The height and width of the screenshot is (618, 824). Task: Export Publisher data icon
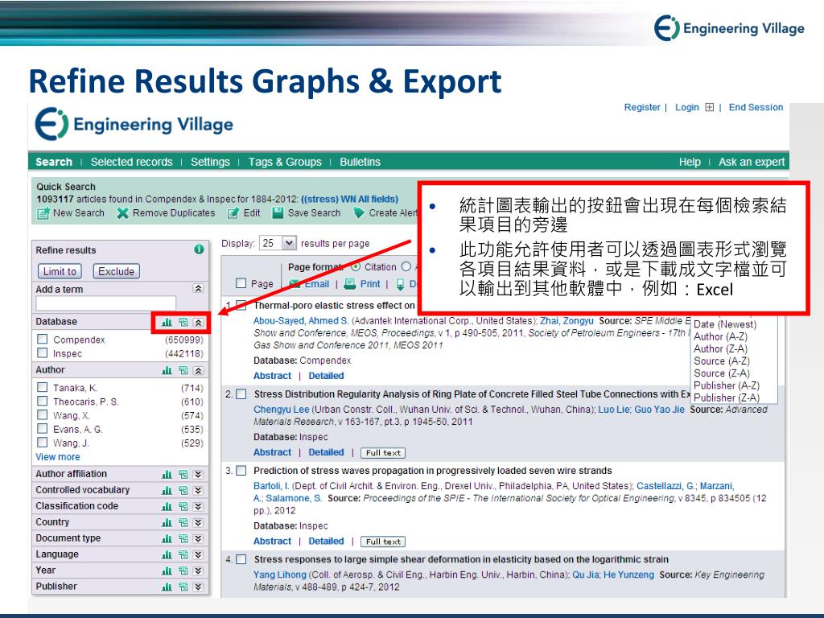pos(183,587)
